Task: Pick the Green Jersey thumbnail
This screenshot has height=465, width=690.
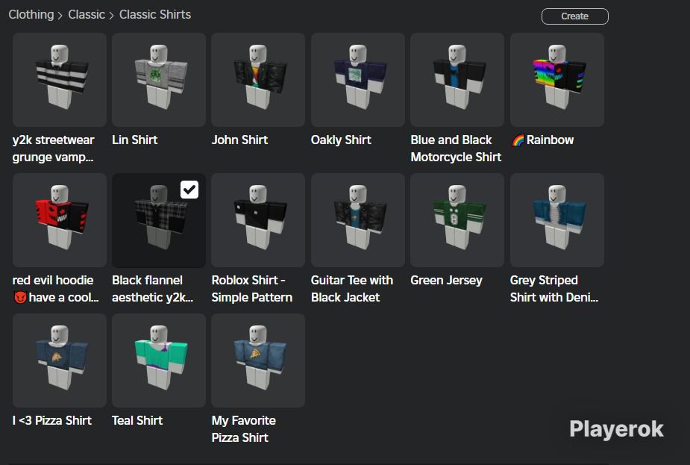Action: (x=457, y=220)
